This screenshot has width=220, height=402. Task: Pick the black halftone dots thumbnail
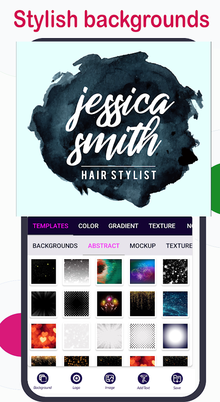click(x=76, y=304)
